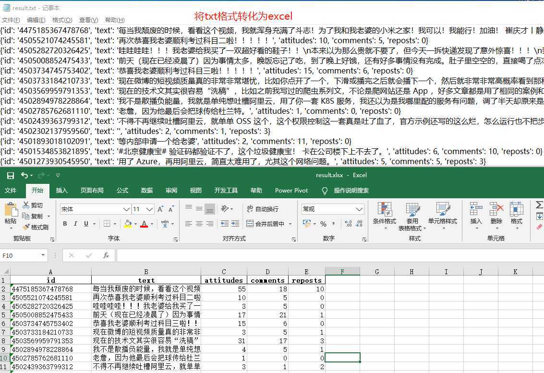The height and width of the screenshot is (373, 544).
Task: Open Notepad 格式(O) menu
Action: (x=62, y=20)
